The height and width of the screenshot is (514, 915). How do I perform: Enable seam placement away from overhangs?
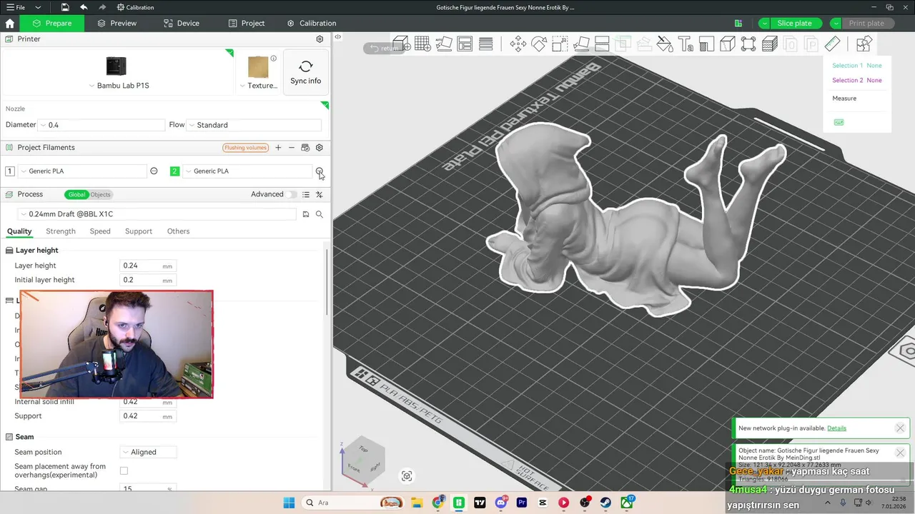(124, 470)
